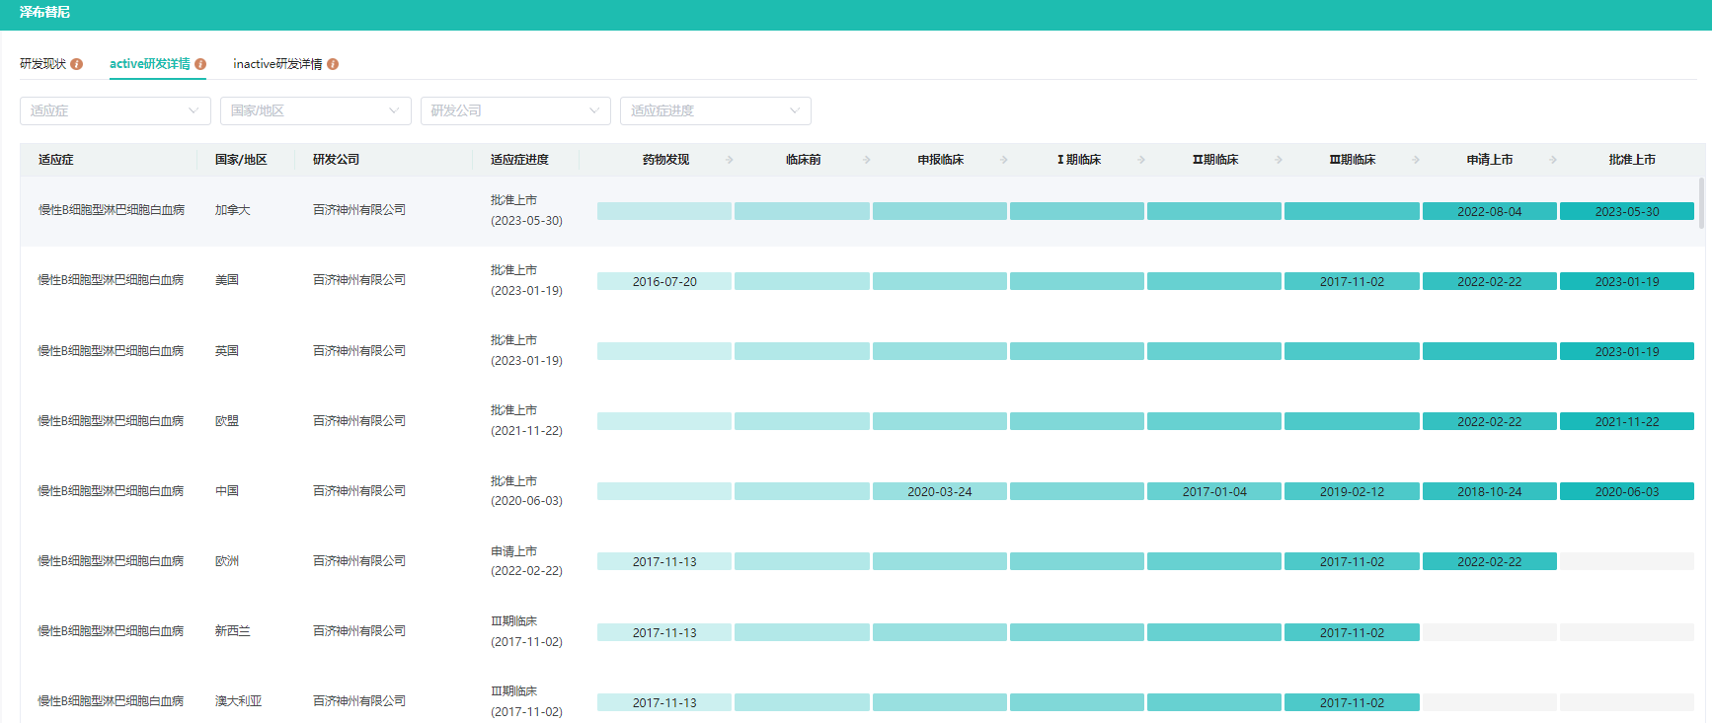
Task: Click arrow icon after 申请上市 column header
Action: tap(1553, 160)
